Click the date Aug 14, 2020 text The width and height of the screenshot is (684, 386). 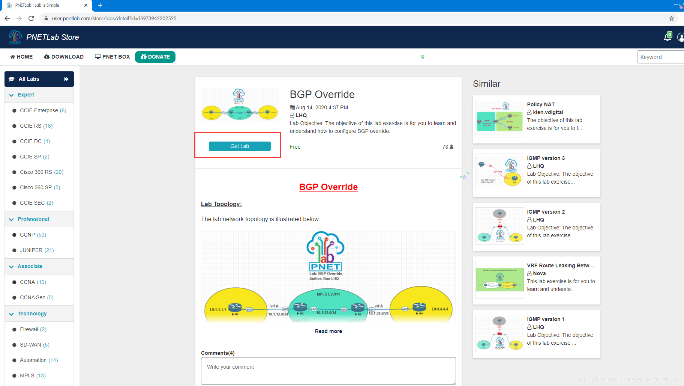tap(322, 107)
